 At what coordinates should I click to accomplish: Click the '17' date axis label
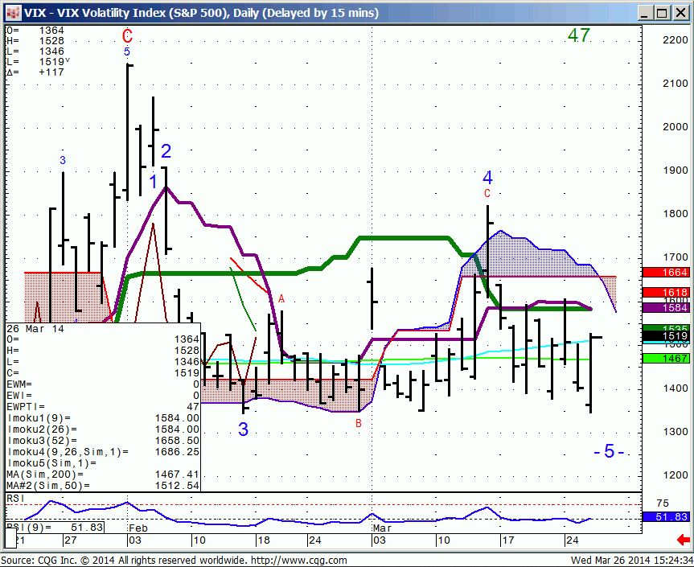click(507, 540)
